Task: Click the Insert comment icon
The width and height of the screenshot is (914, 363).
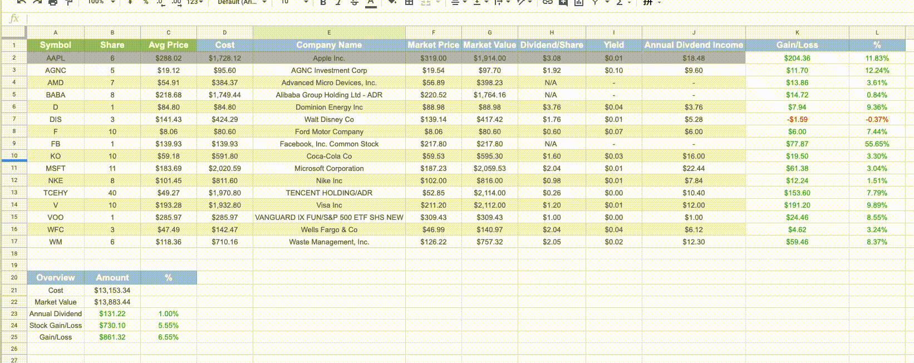Action: (563, 2)
